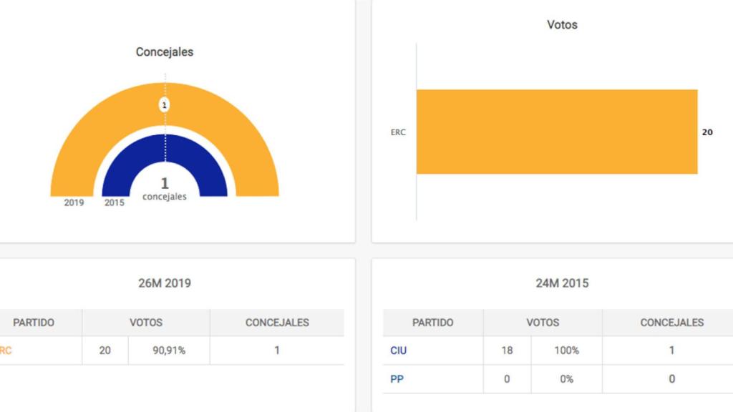The height and width of the screenshot is (412, 733).
Task: Select the ERC bar in Votos chart
Action: click(x=557, y=131)
